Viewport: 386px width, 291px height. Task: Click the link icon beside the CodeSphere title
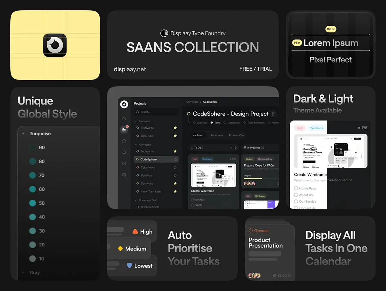273,114
